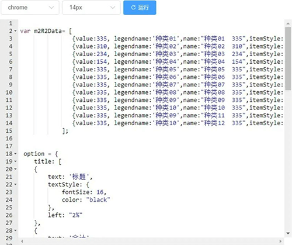This screenshot has width=292, height=245.
Task: Click the "black" color string
Action: 98,200
